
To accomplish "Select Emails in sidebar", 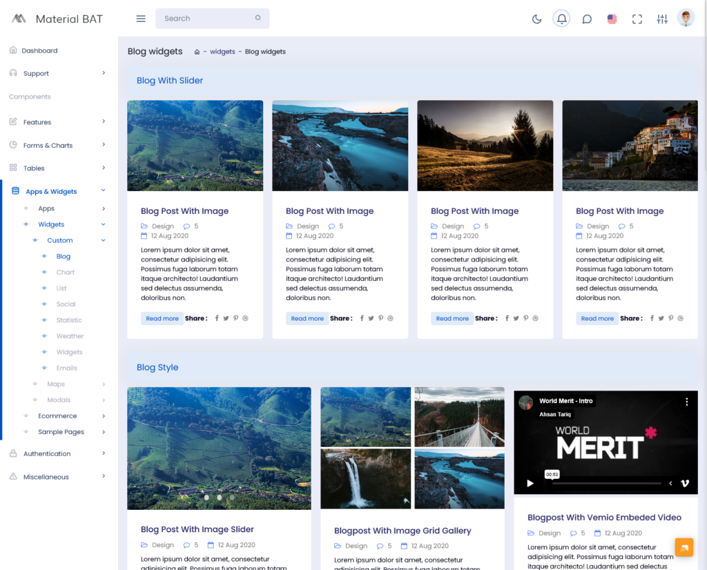I will pos(67,368).
